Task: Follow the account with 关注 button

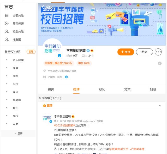Action: (126, 52)
